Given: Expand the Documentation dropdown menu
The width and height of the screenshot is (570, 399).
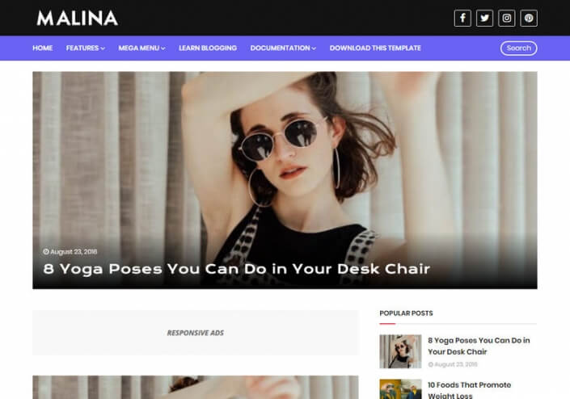Looking at the screenshot, I should [x=283, y=48].
